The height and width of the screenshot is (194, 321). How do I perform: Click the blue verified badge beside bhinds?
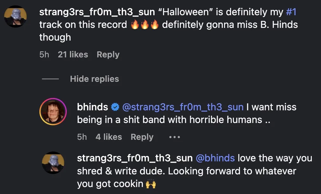click(115, 107)
